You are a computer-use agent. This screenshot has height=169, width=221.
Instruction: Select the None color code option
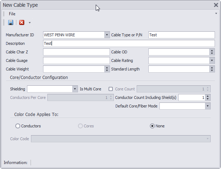click(152, 126)
